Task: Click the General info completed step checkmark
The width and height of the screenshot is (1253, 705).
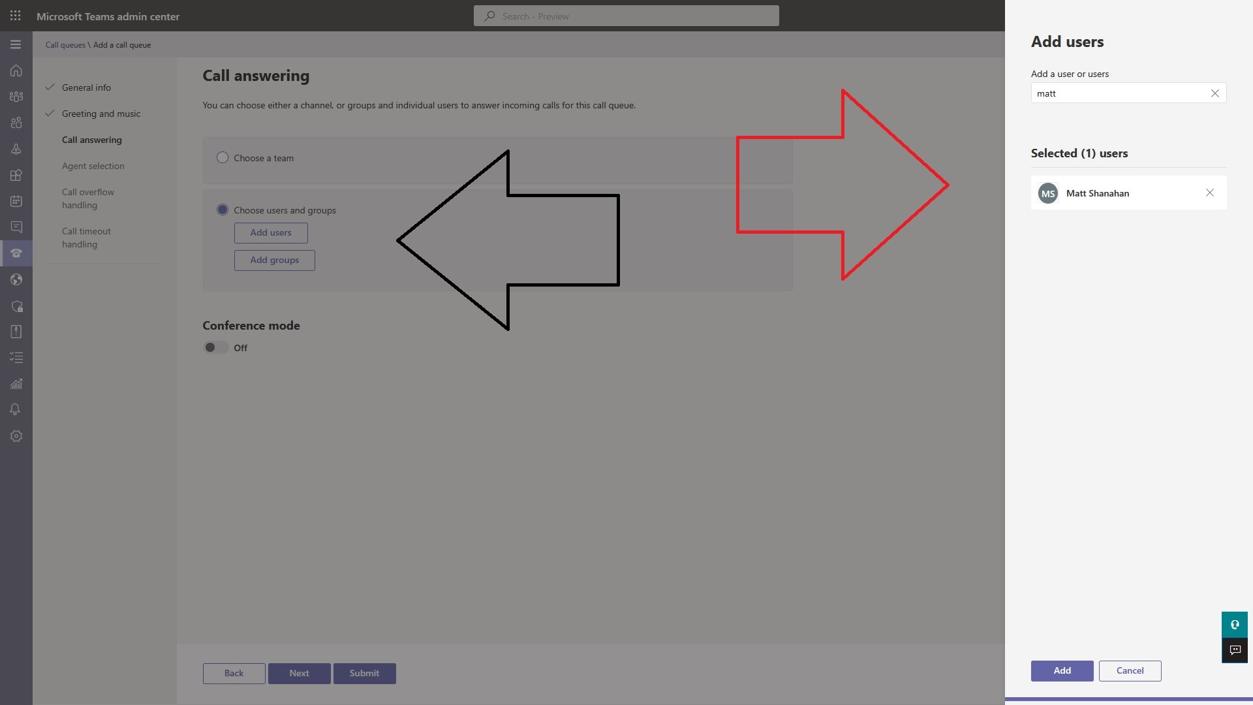Action: click(49, 87)
